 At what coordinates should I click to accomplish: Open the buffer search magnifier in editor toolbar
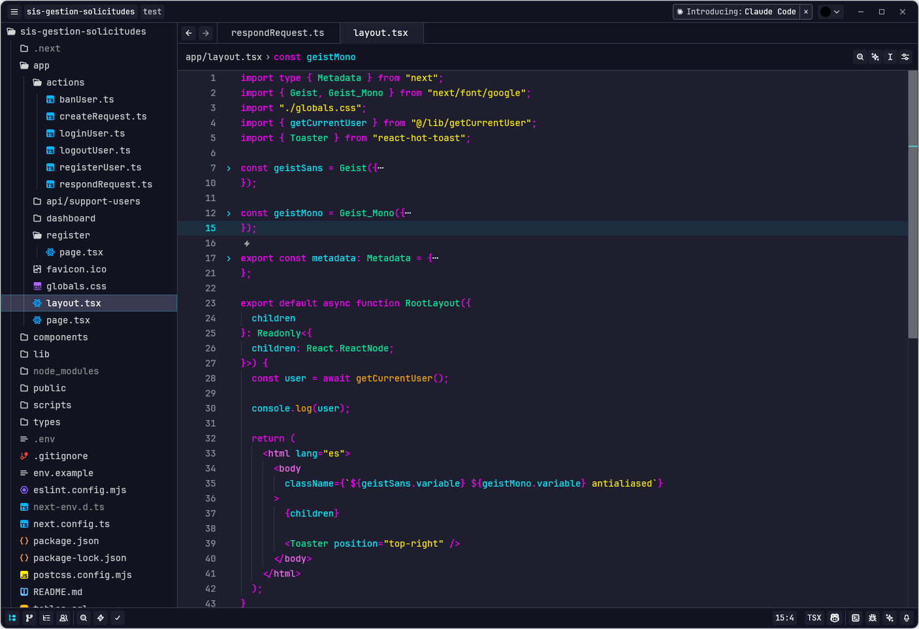point(860,57)
